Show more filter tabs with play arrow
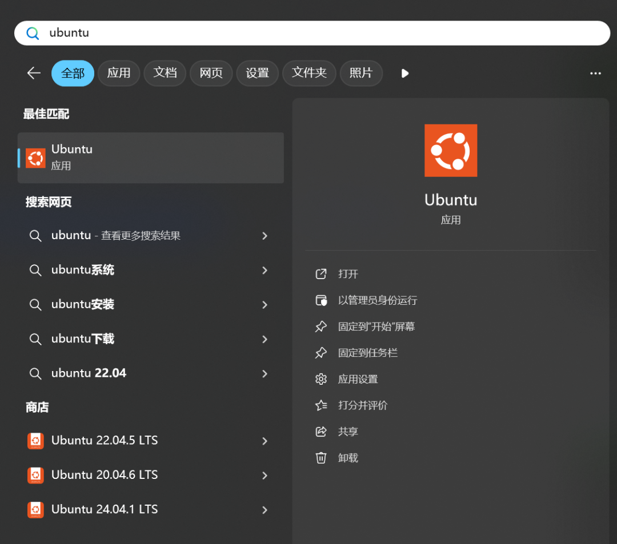 click(x=405, y=74)
